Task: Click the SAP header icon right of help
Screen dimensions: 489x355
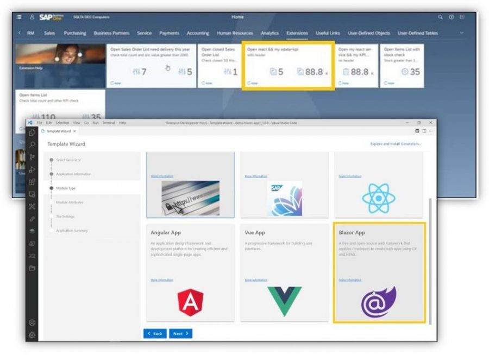Action: 462,17
